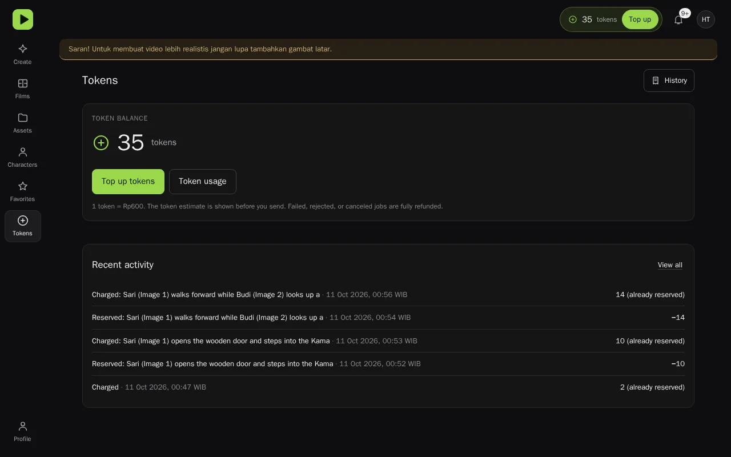
Task: Click the 2 (already reserved) amount
Action: (x=652, y=387)
